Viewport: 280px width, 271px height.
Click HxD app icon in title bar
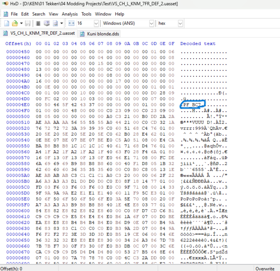(x=5, y=3)
